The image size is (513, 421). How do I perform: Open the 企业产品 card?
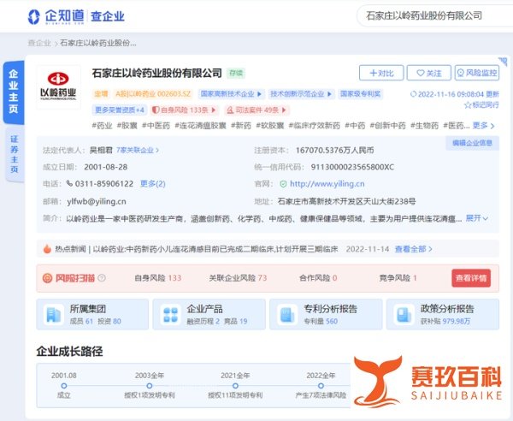[x=209, y=314]
